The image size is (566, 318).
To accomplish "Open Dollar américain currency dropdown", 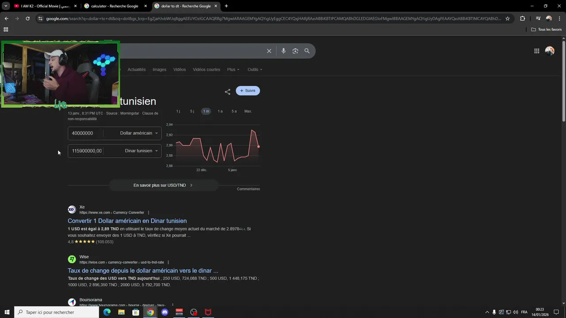I will [138, 133].
